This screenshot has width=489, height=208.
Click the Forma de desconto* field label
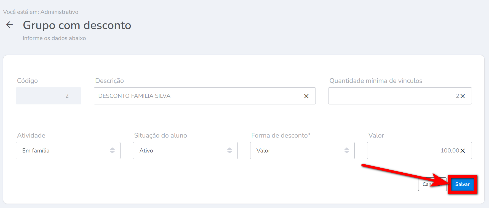[x=281, y=135]
